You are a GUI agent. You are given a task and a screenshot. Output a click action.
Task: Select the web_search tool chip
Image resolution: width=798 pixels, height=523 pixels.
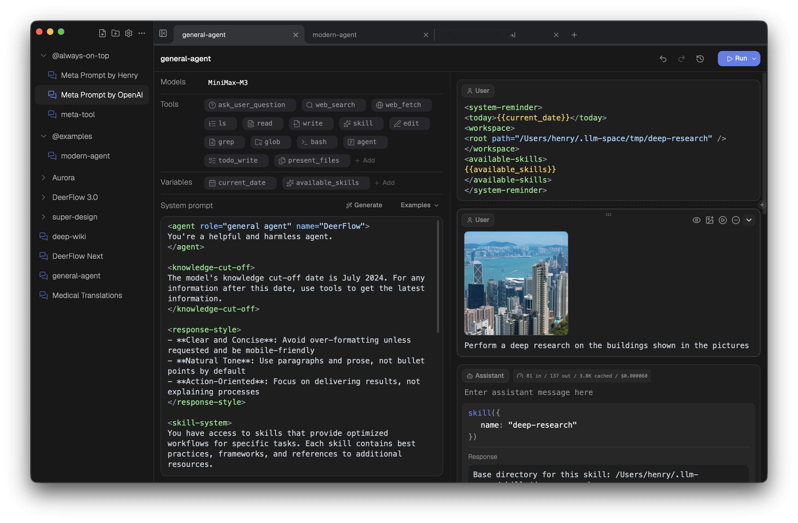click(333, 105)
